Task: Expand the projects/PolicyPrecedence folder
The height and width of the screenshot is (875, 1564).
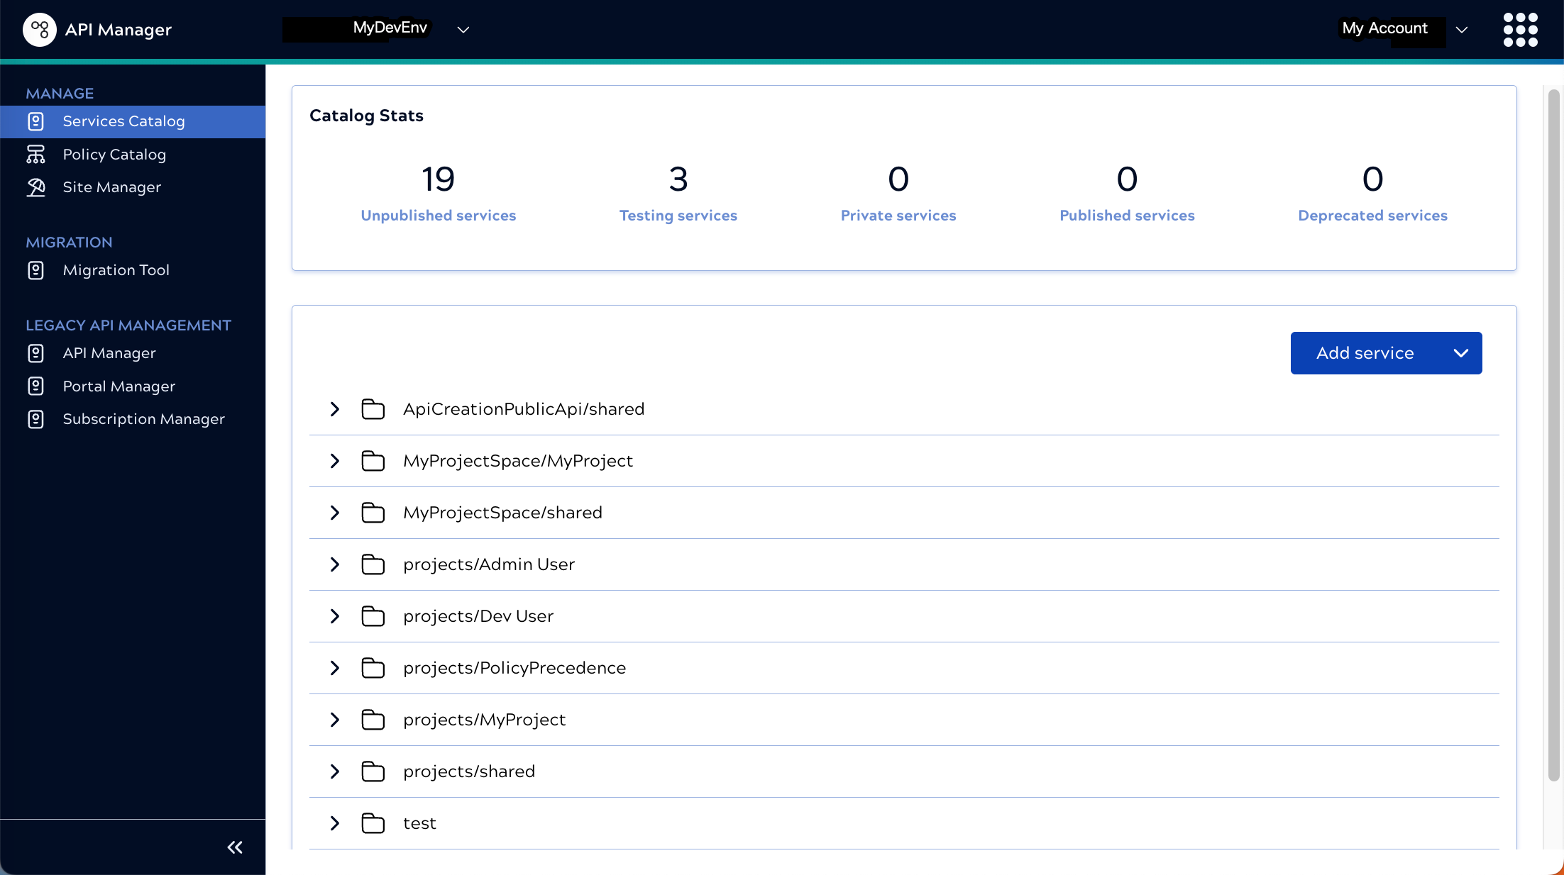Action: tap(335, 668)
